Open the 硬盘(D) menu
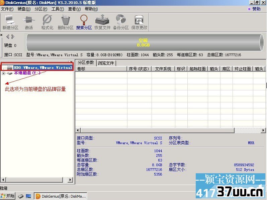 point(24,9)
